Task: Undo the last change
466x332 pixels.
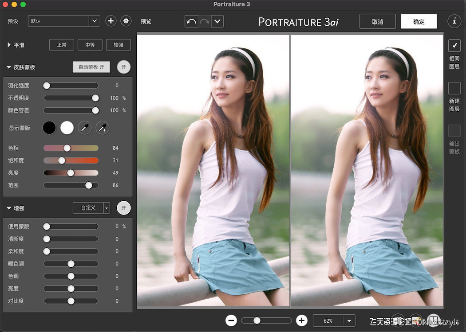Action: (191, 21)
